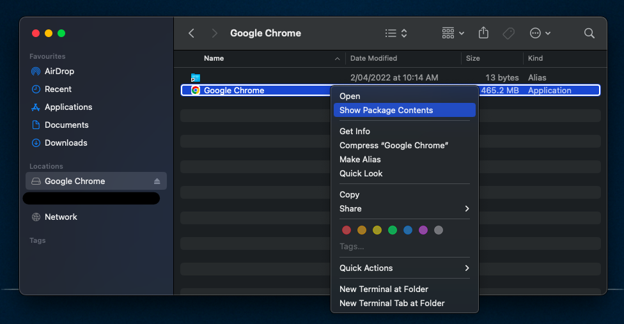Open Downloads in the sidebar

66,143
